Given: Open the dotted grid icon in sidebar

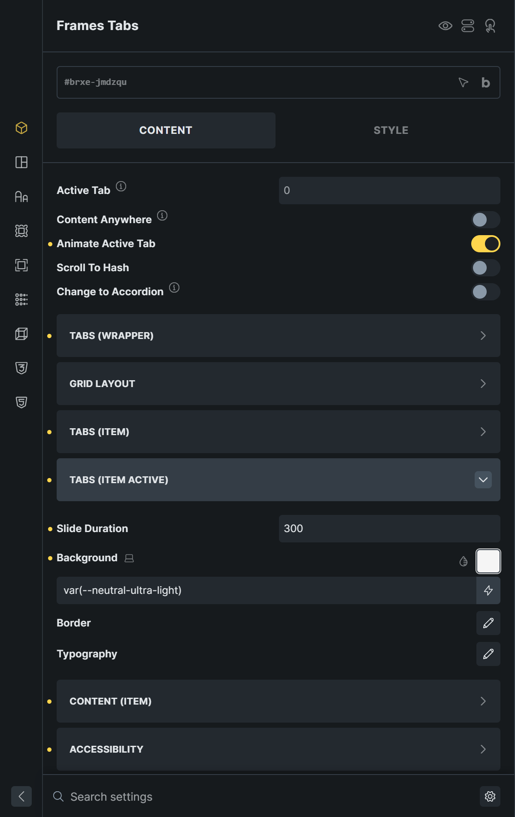Looking at the screenshot, I should [x=21, y=300].
